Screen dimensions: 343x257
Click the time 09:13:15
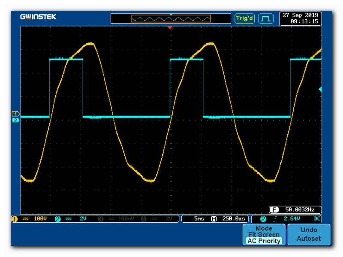tap(304, 21)
